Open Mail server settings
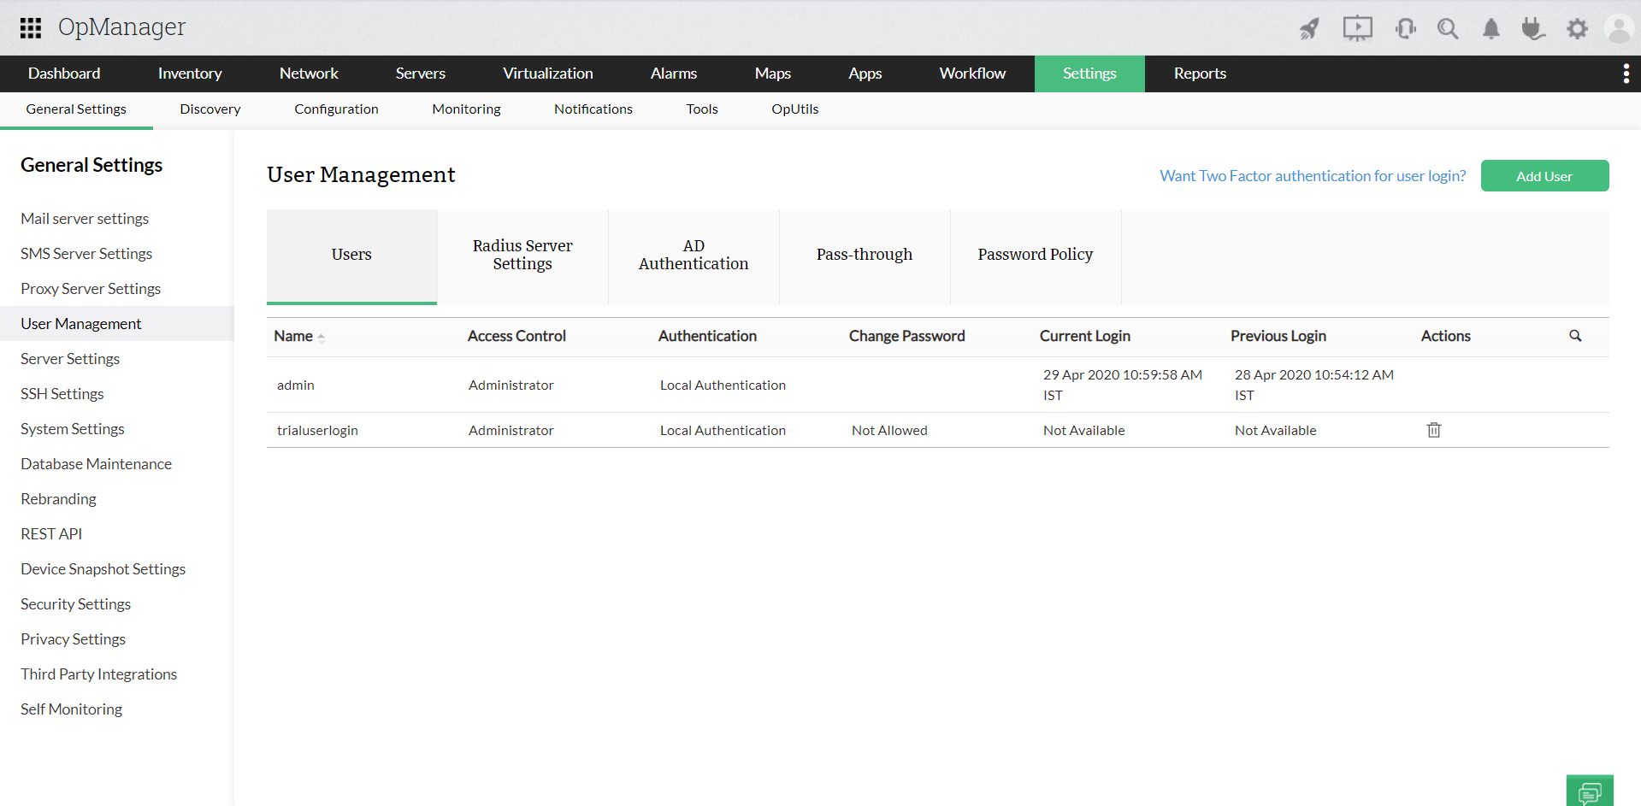The height and width of the screenshot is (806, 1641). pyautogui.click(x=85, y=219)
